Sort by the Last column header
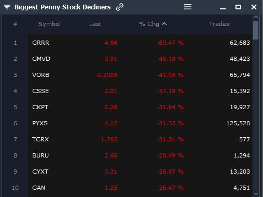 [x=95, y=24]
